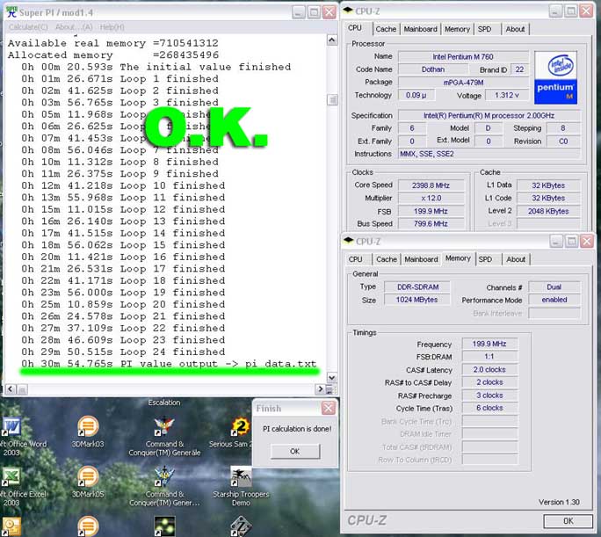Click the Bus Speed value 799.6 MHz
This screenshot has width=601, height=537.
point(431,224)
